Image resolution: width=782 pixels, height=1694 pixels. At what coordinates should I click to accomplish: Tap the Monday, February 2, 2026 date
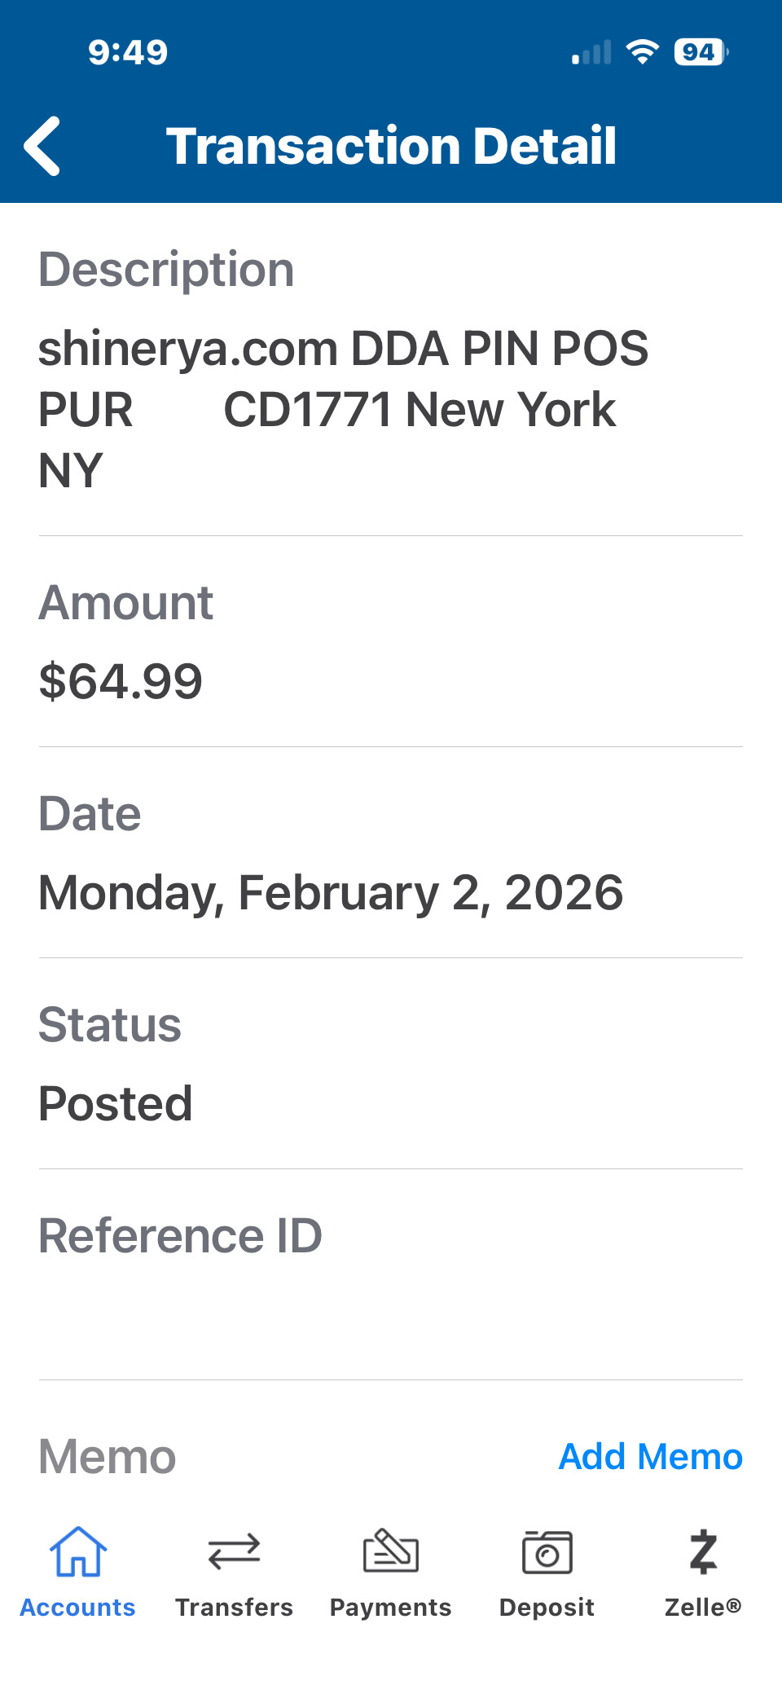(331, 892)
